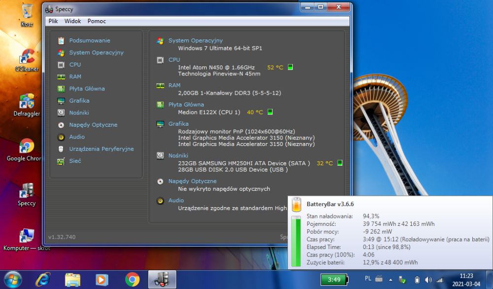This screenshot has width=493, height=289.
Task: Select CPU in the sidebar list
Action: 75,65
